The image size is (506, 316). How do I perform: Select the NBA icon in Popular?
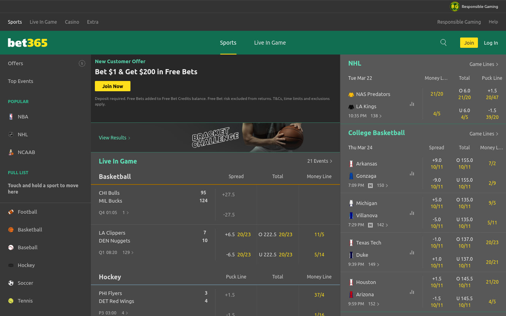tap(11, 117)
